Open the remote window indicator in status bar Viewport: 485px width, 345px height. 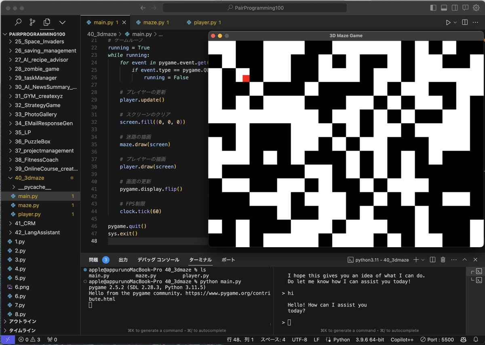point(7,340)
